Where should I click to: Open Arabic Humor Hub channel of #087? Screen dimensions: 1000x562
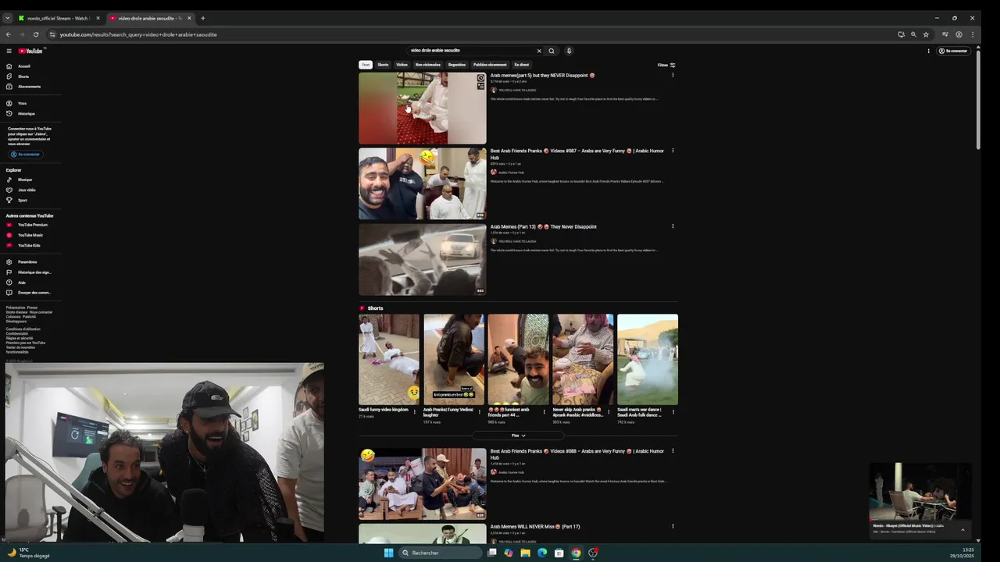point(511,173)
